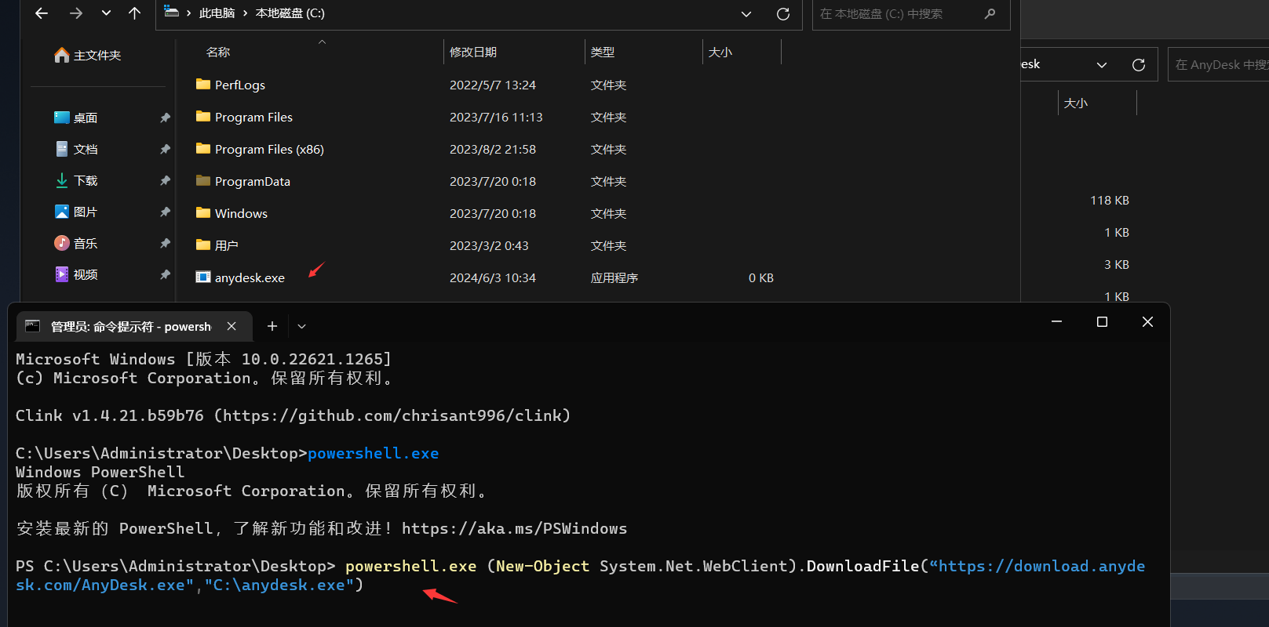Open a new terminal tab
This screenshot has width=1269, height=627.
272,326
